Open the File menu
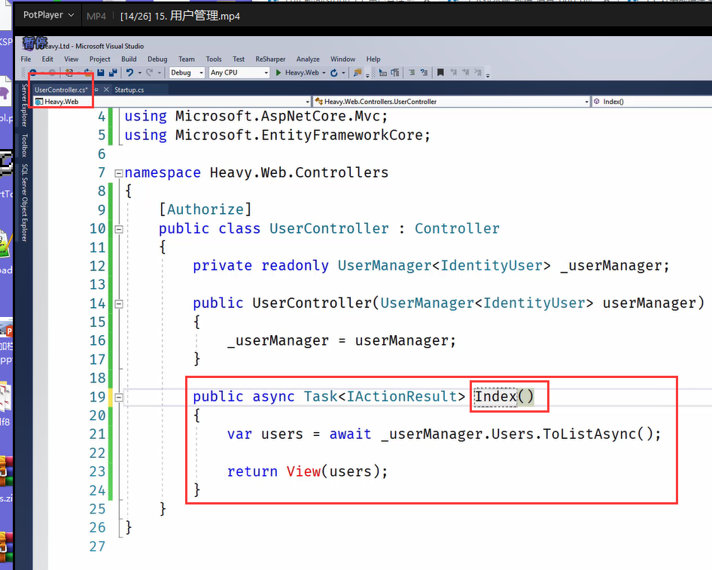The image size is (712, 570). pos(26,59)
